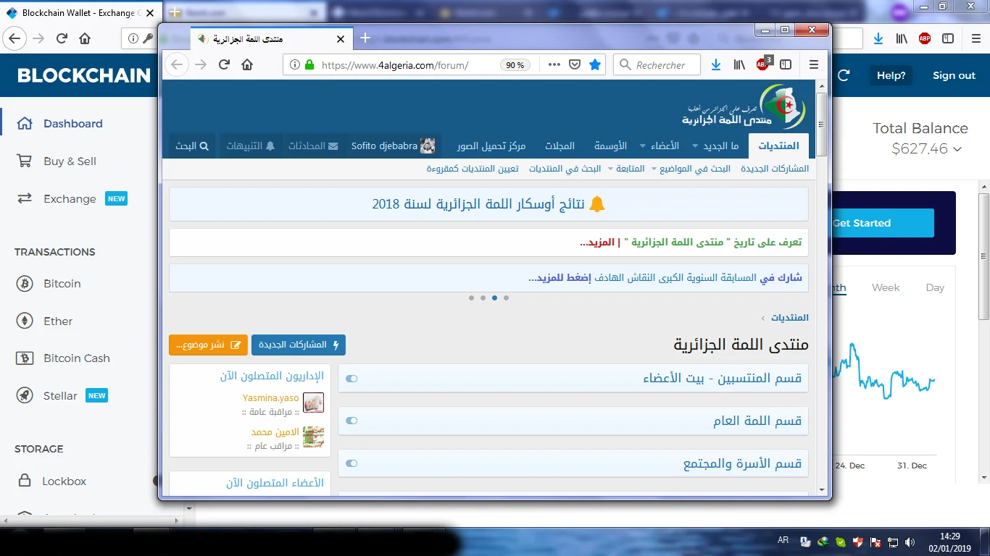
Task: Toggle collapse for قسم المنتسبين - بيت الأعضاء
Action: (x=352, y=379)
